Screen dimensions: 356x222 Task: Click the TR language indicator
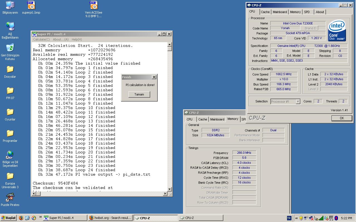point(289,218)
